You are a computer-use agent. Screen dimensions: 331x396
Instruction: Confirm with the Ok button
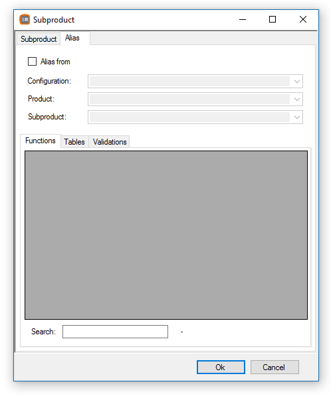pos(221,367)
